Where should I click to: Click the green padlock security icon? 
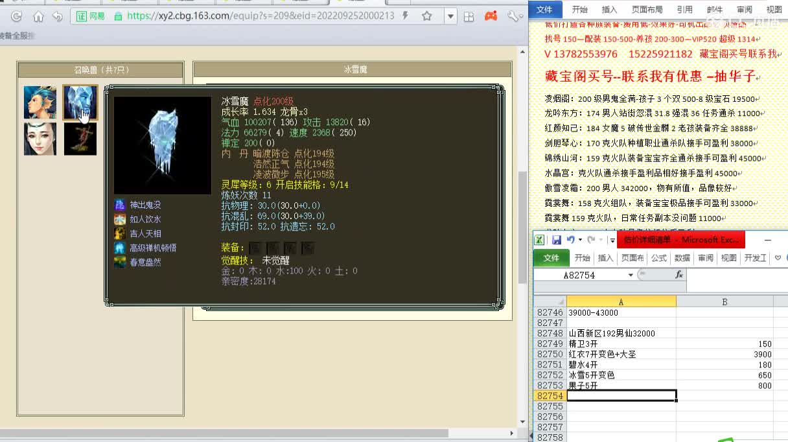[117, 16]
